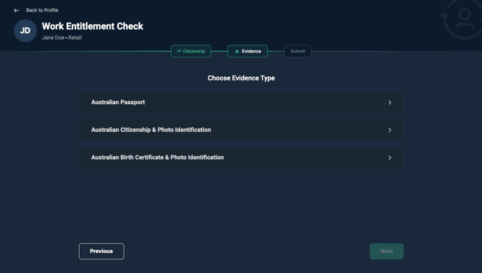Go to the Citizenship step

[x=191, y=51]
